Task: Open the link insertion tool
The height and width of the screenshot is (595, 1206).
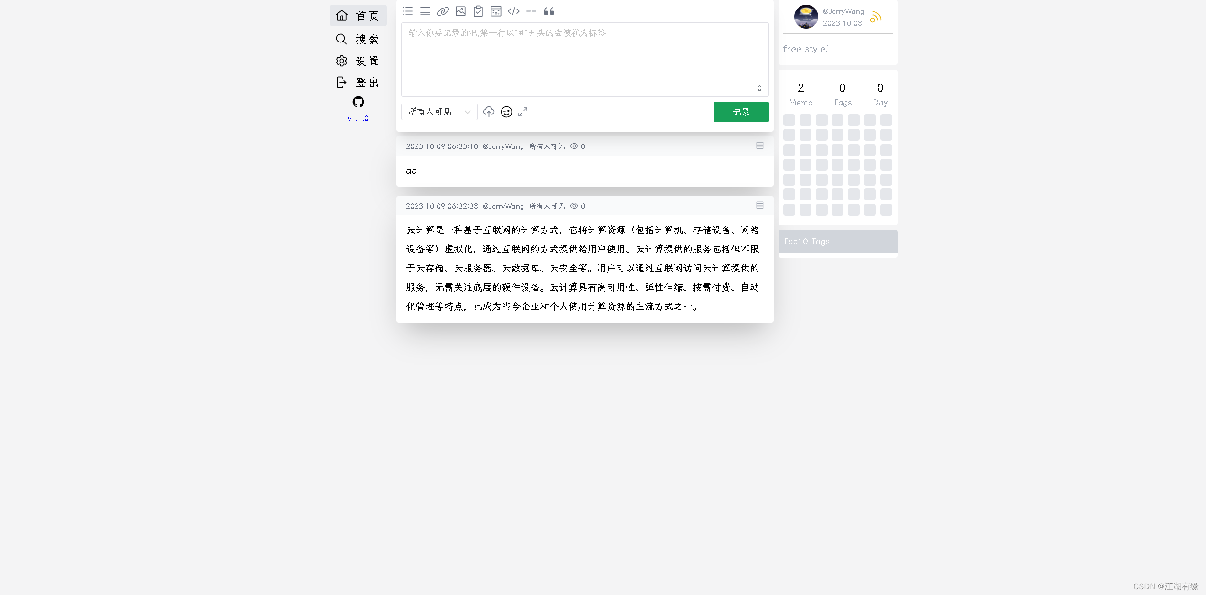Action: 443,11
